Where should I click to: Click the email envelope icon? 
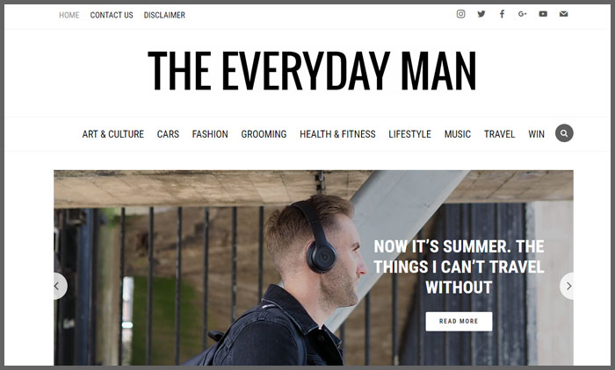pos(564,14)
